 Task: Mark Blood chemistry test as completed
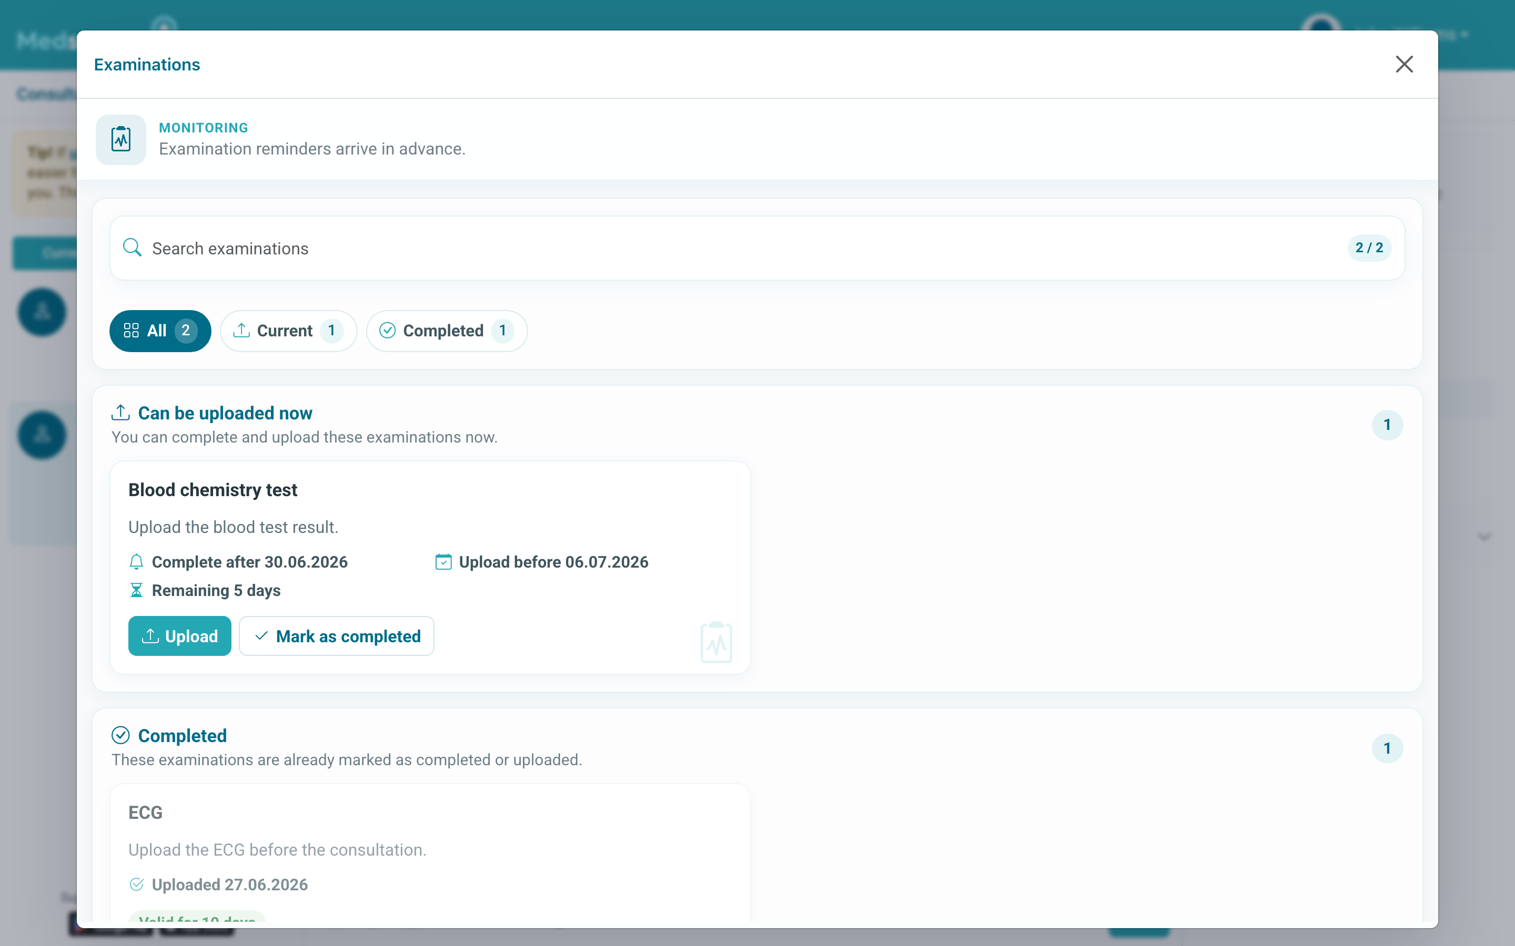337,636
